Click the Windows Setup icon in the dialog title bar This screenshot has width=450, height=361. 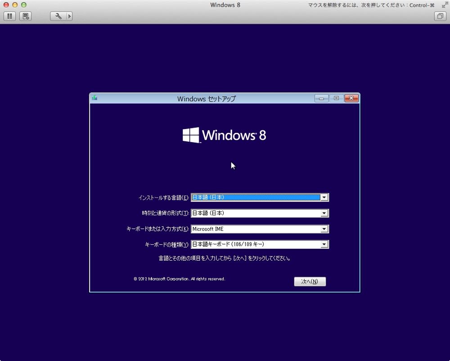[x=94, y=98]
